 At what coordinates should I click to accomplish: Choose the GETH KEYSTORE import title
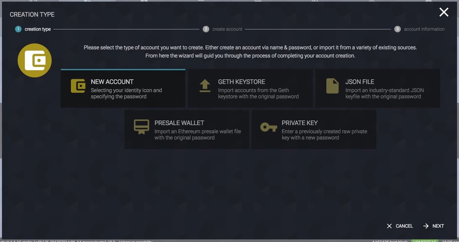242,82
